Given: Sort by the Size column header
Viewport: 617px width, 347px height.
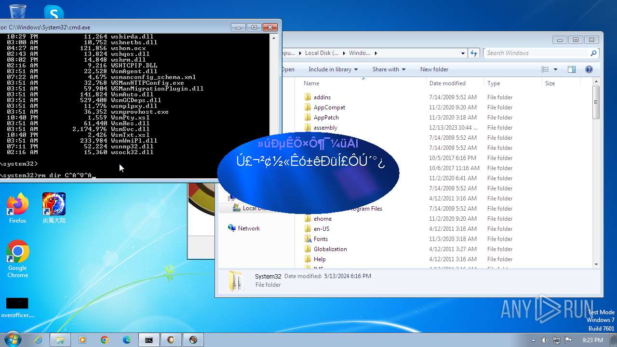Looking at the screenshot, I should (x=561, y=83).
